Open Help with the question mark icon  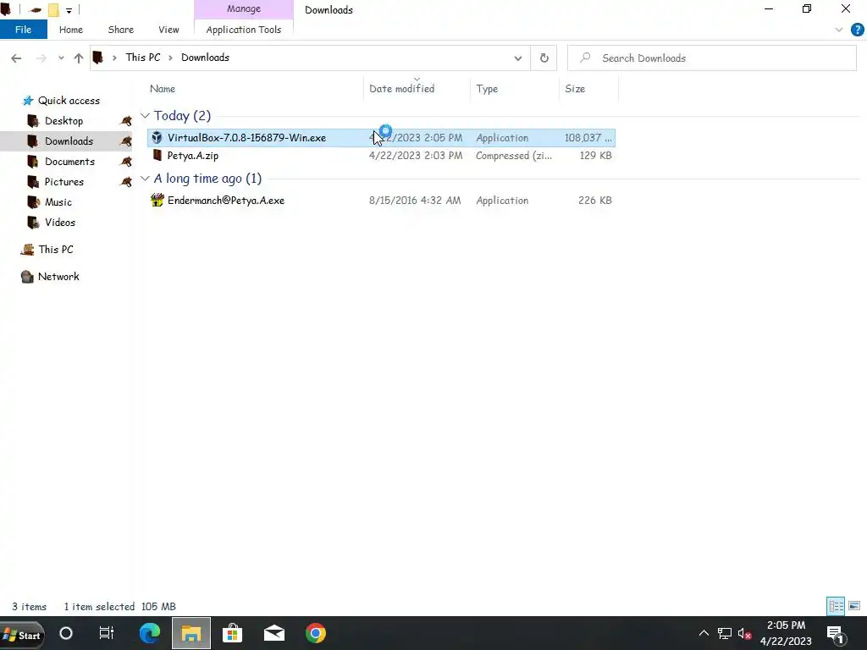857,30
